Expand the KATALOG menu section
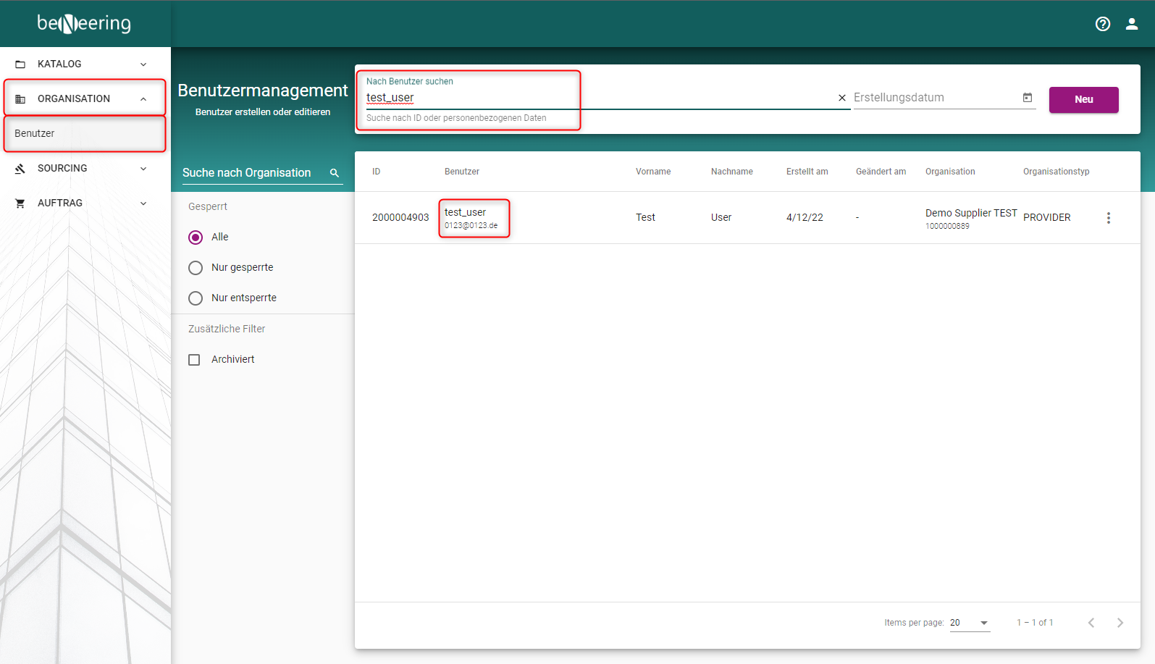 [85, 64]
